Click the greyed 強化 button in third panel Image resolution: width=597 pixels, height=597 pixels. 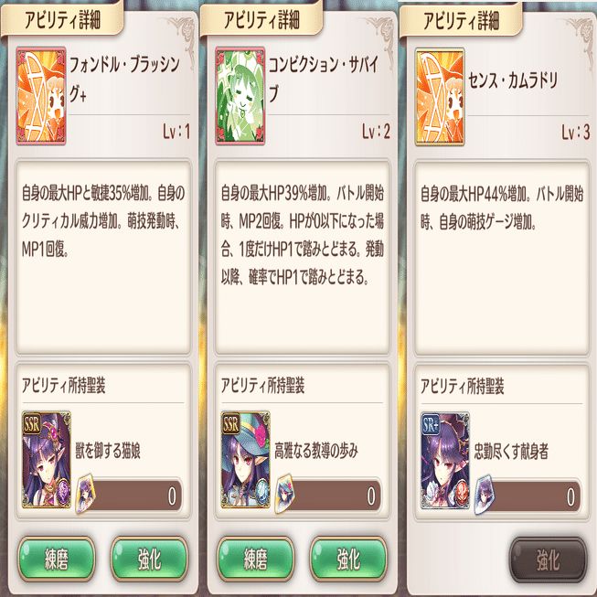coord(548,560)
